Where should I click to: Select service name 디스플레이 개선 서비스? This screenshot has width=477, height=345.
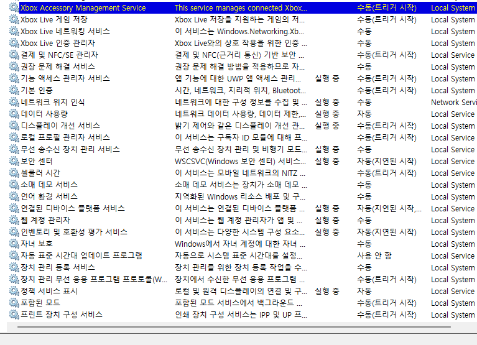(60, 126)
